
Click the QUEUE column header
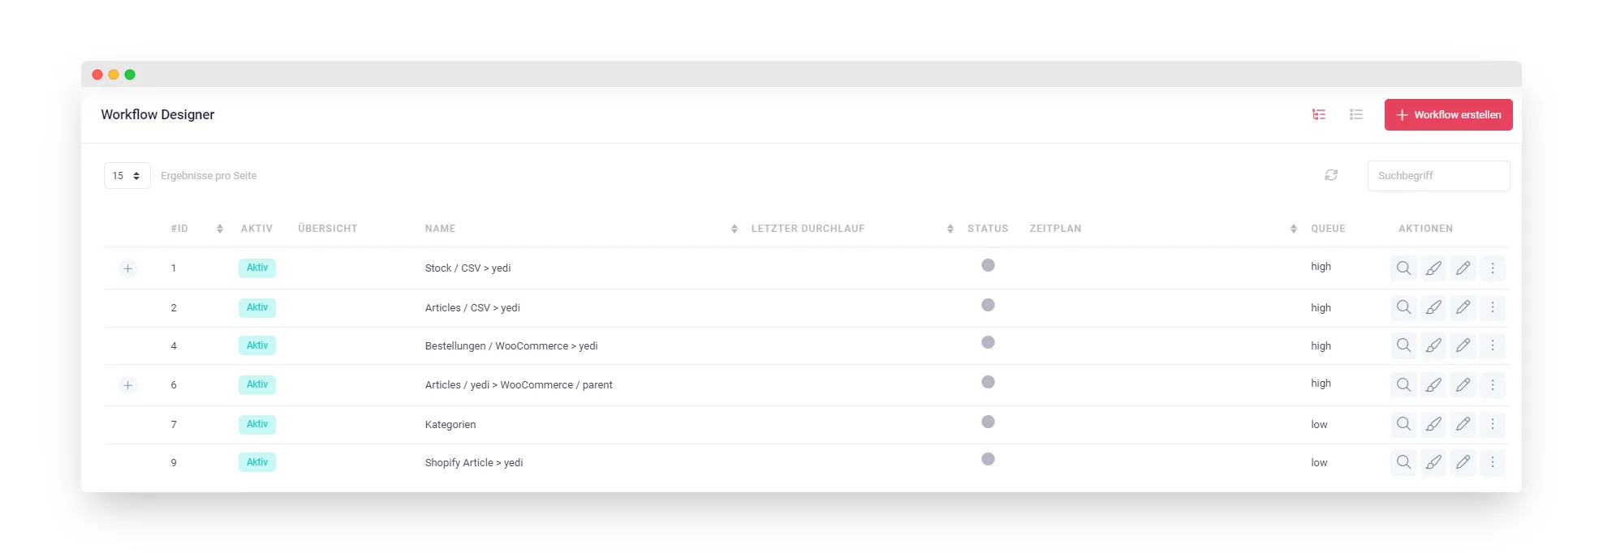(x=1328, y=229)
